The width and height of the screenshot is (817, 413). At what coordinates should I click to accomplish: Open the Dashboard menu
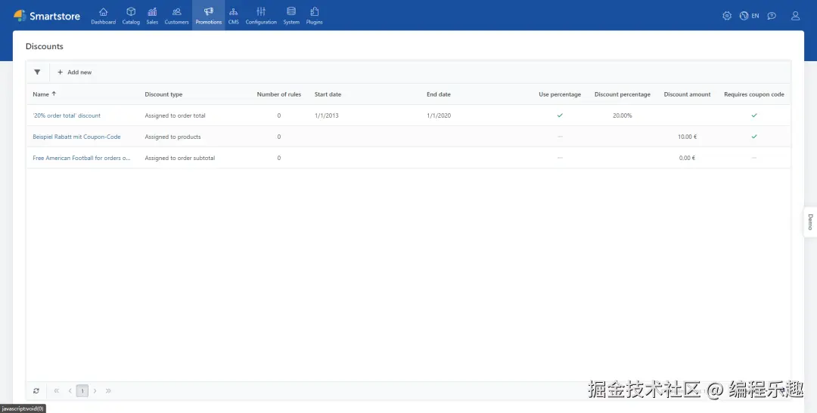pyautogui.click(x=103, y=16)
